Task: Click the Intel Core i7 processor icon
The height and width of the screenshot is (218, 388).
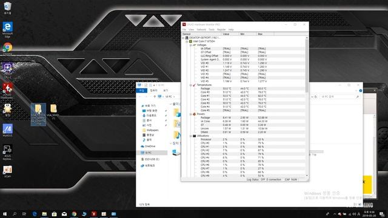Action: coord(190,42)
